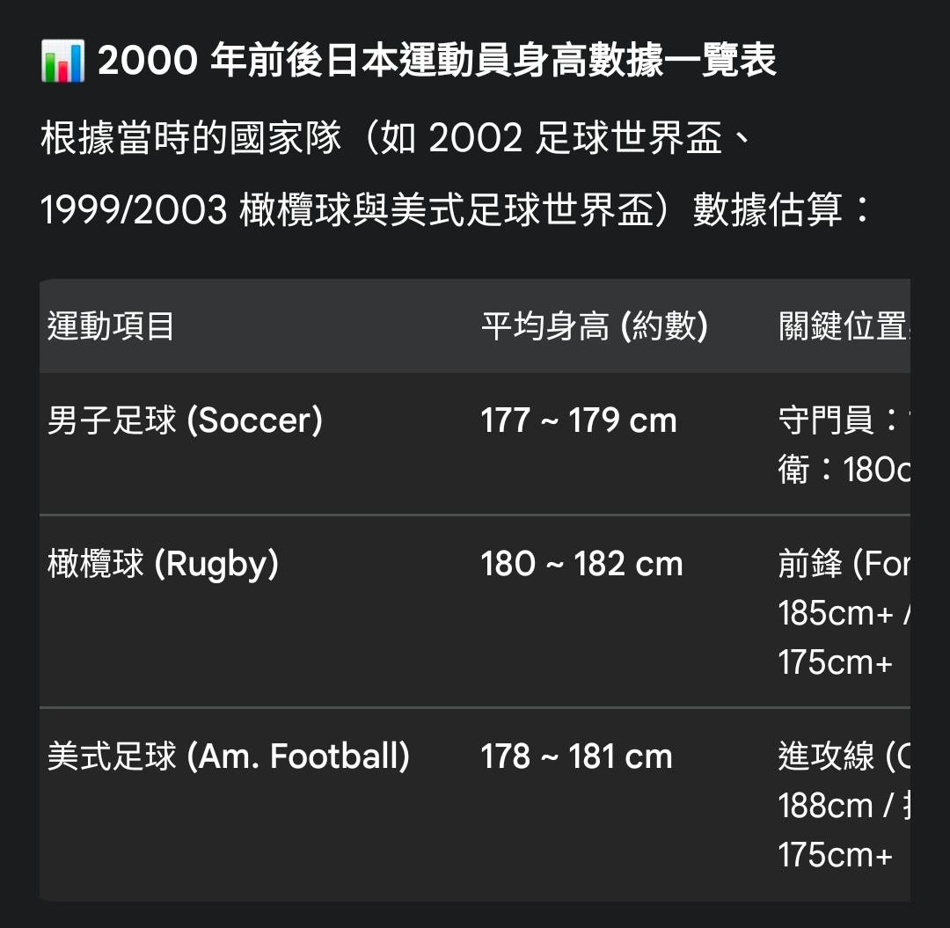
Task: Click the 數據估算 text
Action: coord(767,211)
